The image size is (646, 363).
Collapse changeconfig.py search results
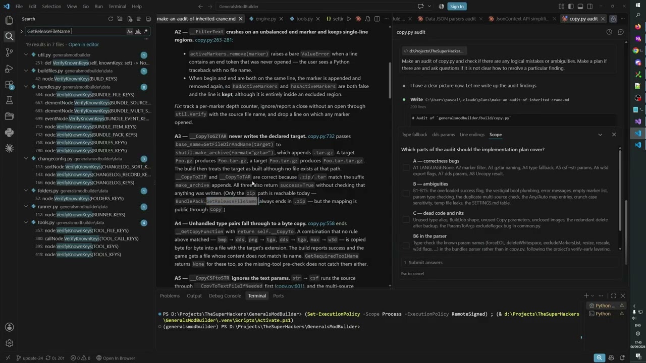tap(26, 158)
